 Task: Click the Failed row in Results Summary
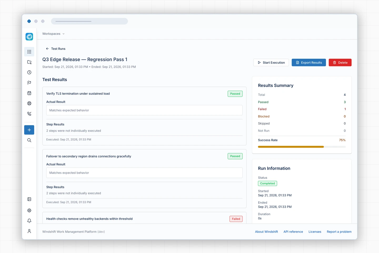tap(302, 109)
